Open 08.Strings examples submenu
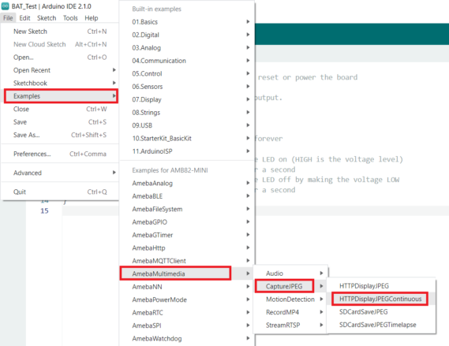 point(187,113)
